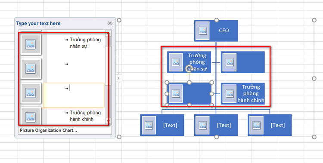Click the rotate handle above the selected box

point(189,69)
